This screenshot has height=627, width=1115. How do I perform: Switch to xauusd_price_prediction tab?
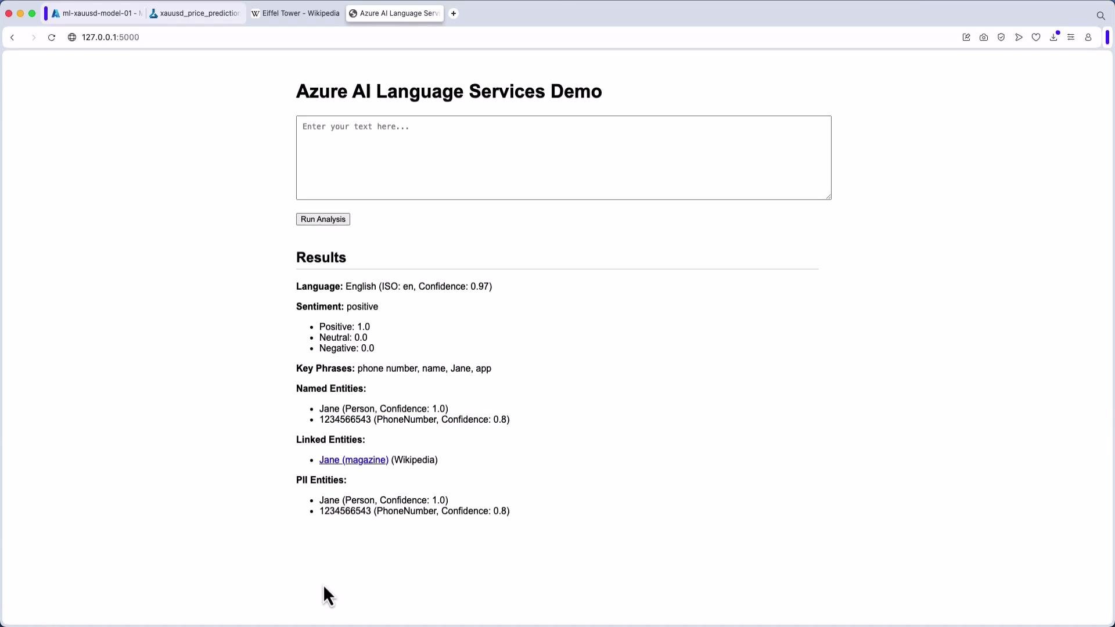click(x=195, y=13)
